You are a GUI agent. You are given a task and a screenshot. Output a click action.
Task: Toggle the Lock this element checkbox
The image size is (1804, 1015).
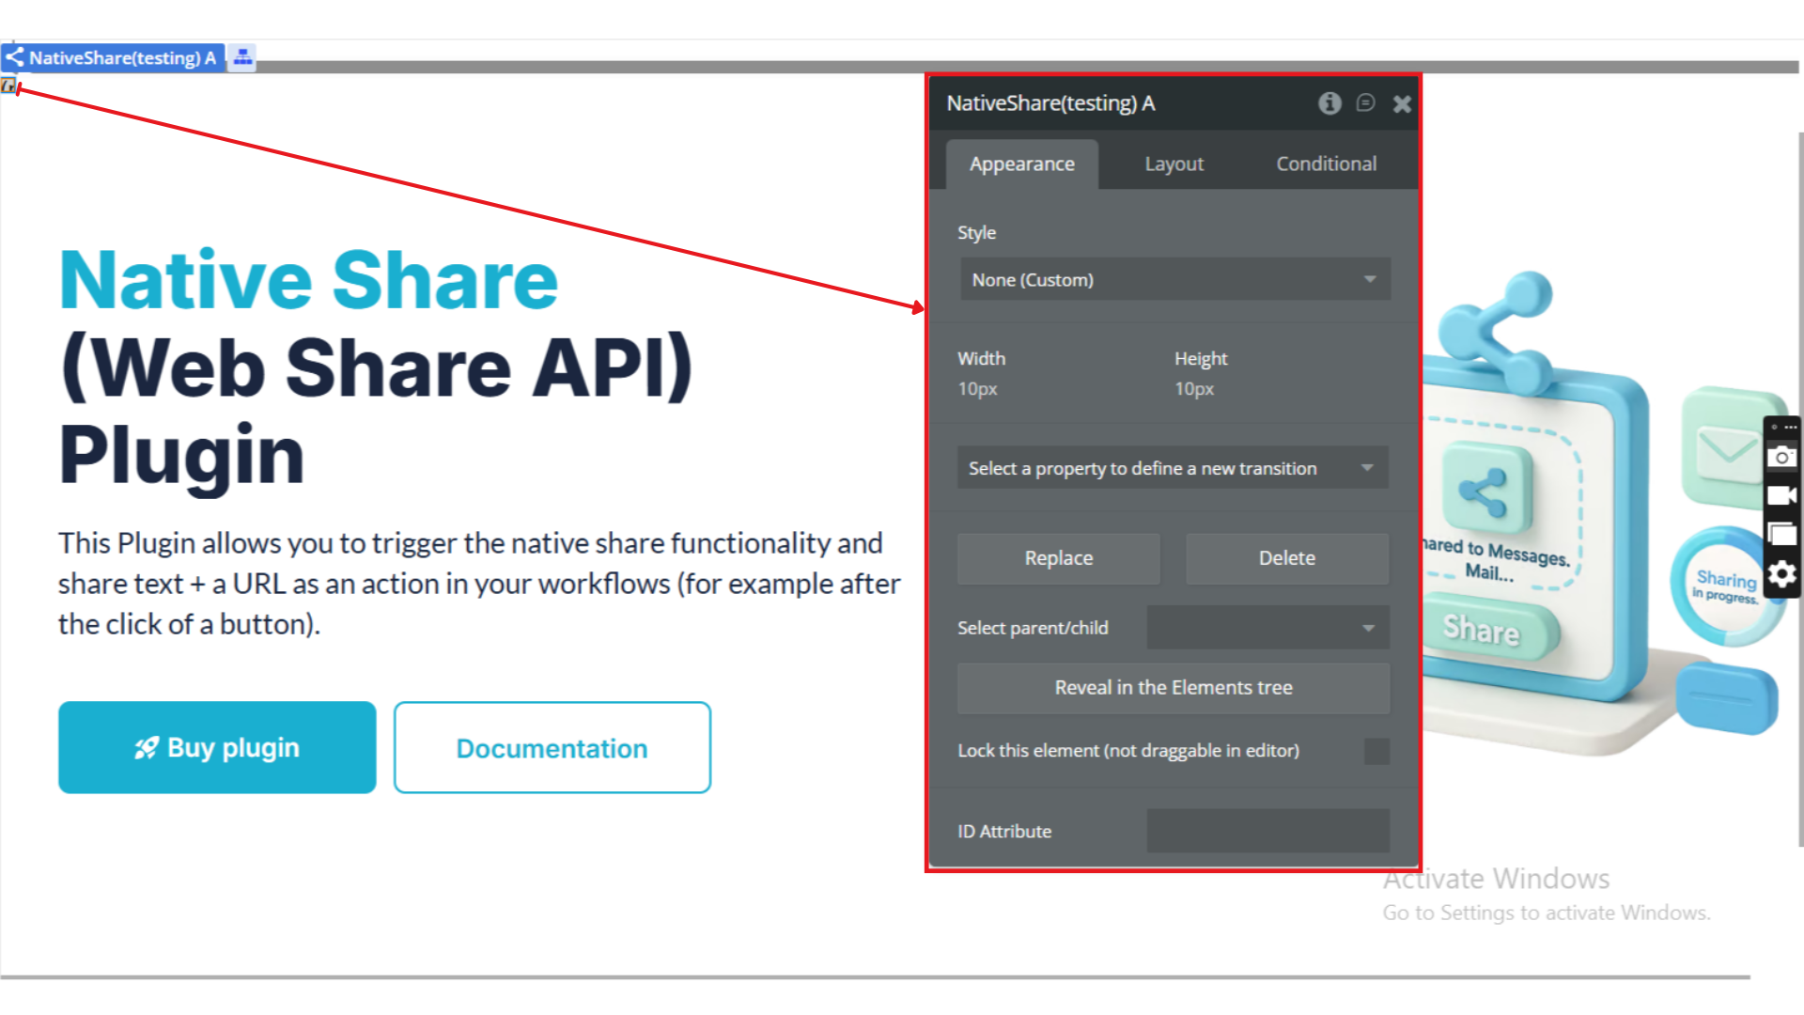click(x=1376, y=751)
